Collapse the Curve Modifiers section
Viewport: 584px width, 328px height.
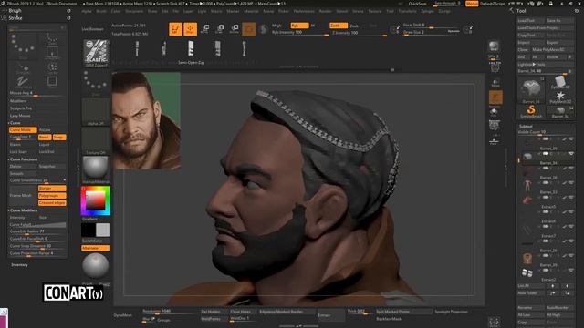coord(23,210)
